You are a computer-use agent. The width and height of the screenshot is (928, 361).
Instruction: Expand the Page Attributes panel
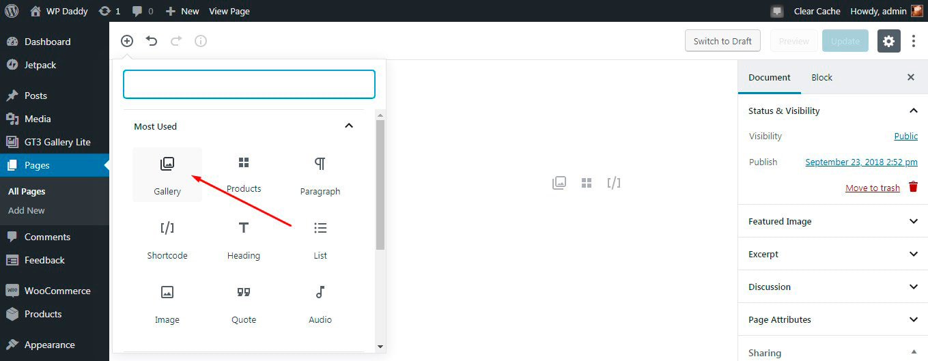pos(833,319)
